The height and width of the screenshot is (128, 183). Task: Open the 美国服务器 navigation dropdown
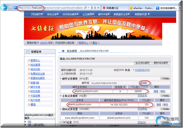coord(142,14)
